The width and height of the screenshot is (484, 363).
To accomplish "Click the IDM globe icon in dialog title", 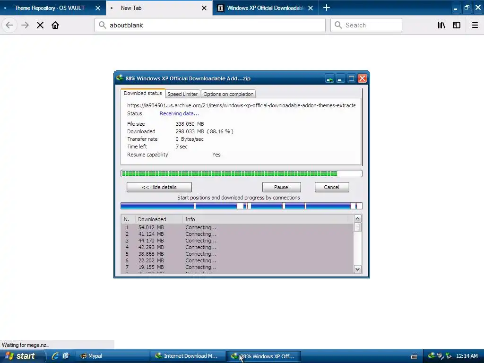I will tap(120, 78).
